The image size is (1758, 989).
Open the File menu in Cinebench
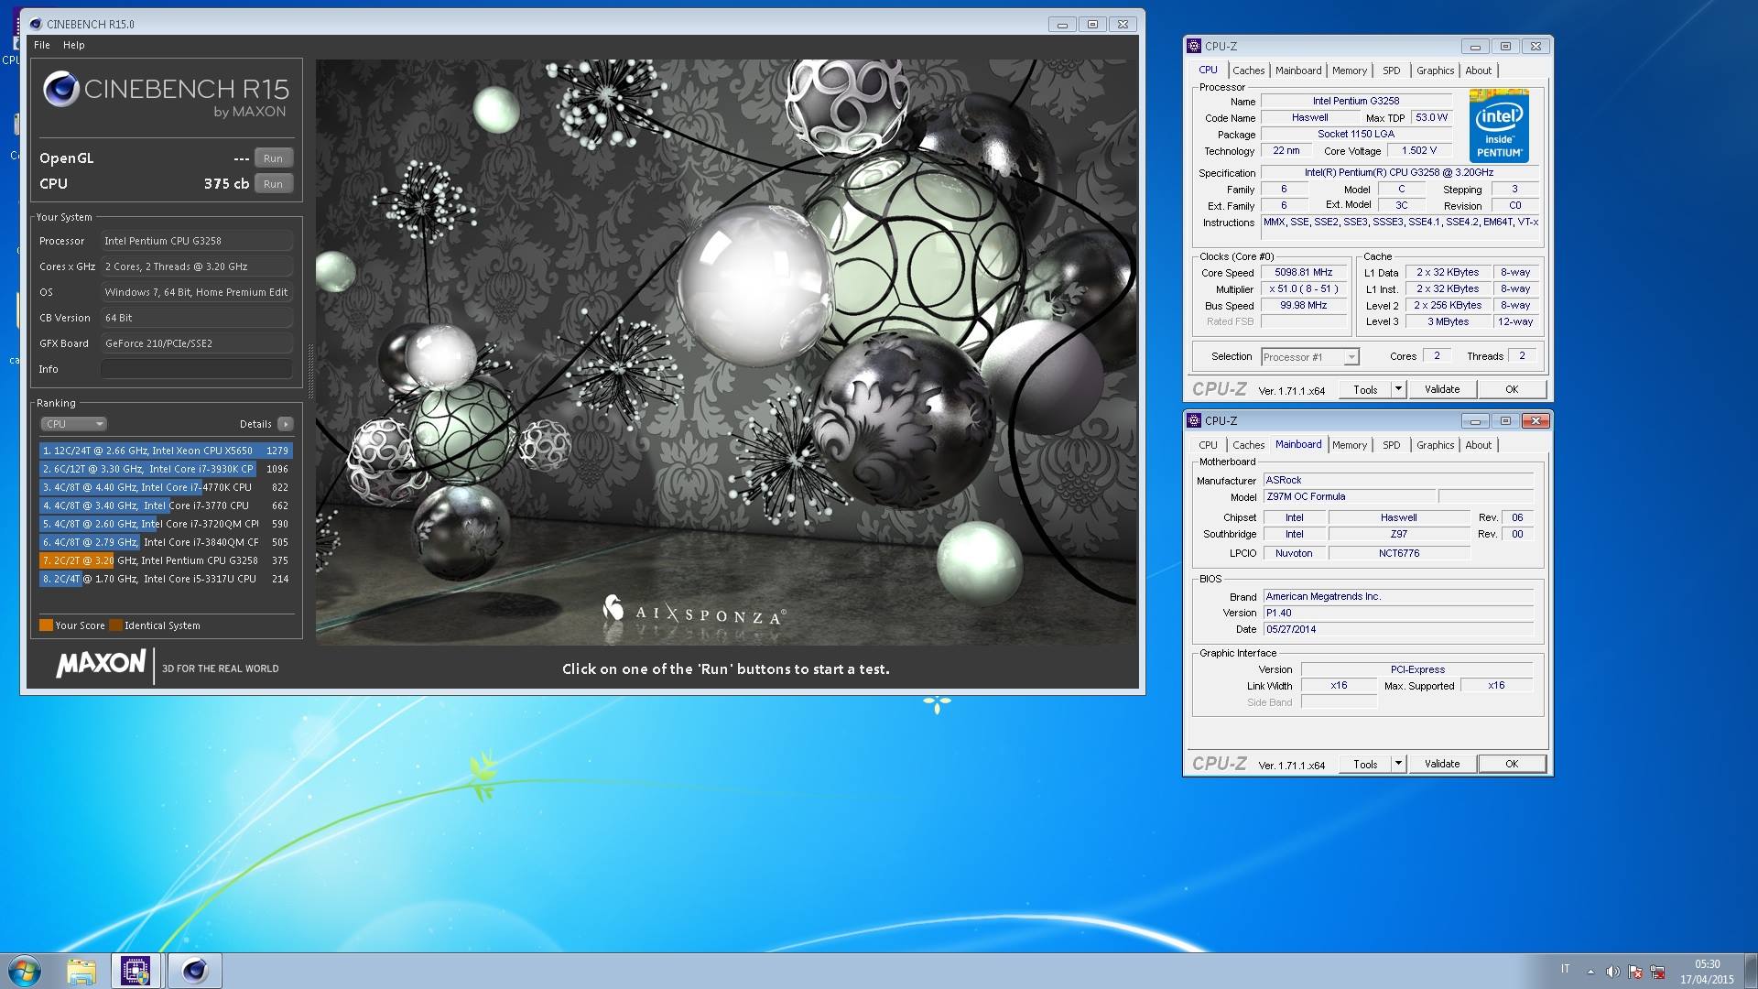[42, 45]
